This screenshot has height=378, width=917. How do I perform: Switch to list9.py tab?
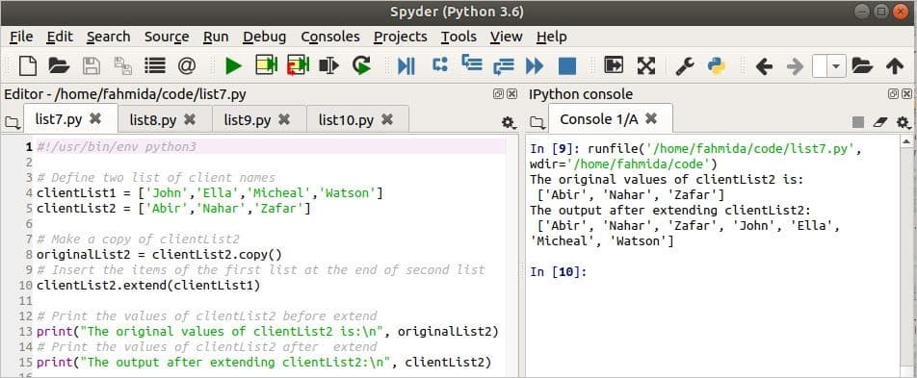[x=248, y=120]
